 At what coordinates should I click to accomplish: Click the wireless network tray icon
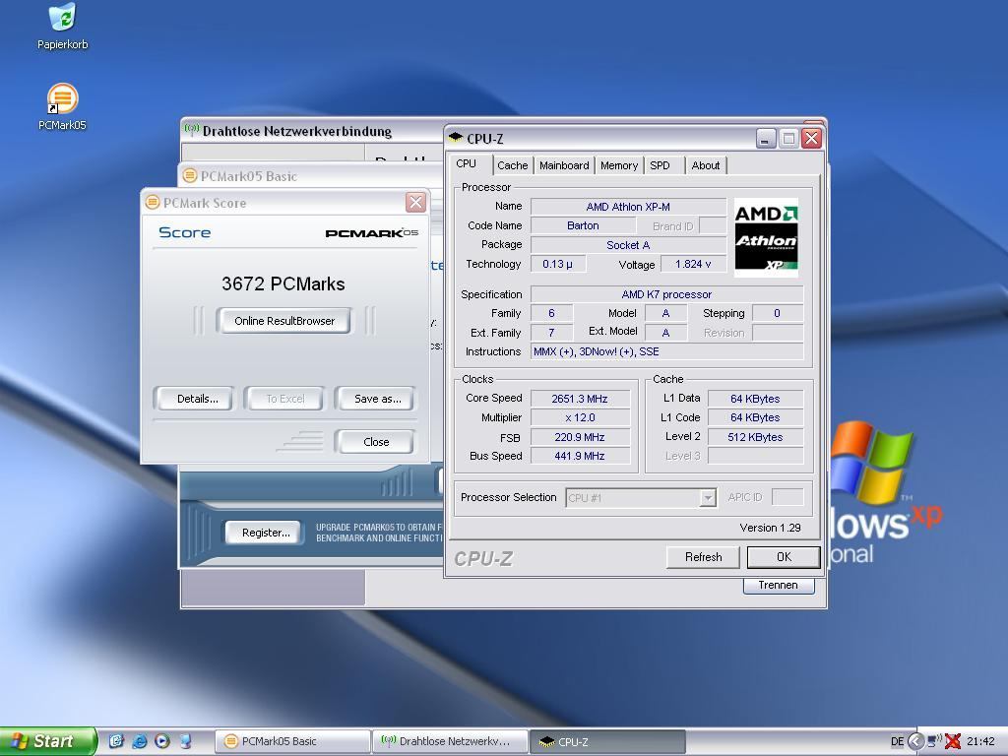coord(935,741)
